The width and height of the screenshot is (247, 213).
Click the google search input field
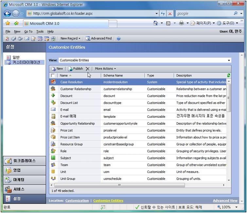click(x=205, y=13)
